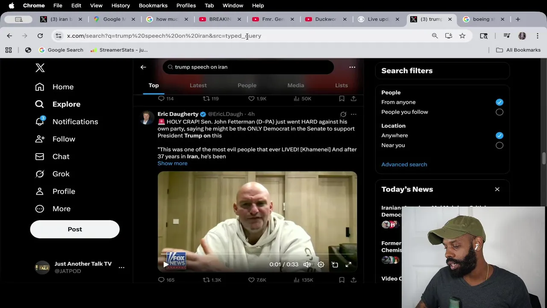Viewport: 547px width, 308px height.
Task: Repost Eric Daugherty's post with 1.3K reposts
Action: pos(212,280)
